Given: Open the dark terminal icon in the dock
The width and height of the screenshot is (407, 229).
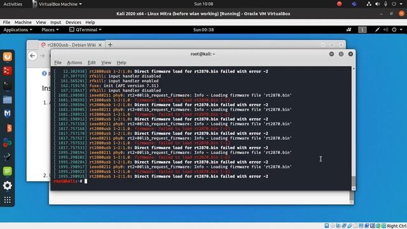Looking at the screenshot, I should pos(7,85).
